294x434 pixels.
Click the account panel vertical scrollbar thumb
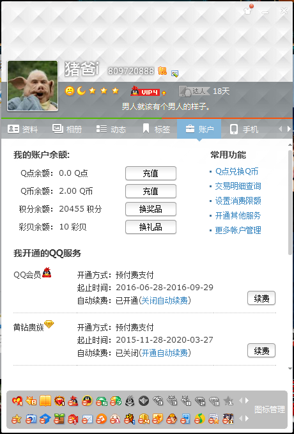(290, 202)
